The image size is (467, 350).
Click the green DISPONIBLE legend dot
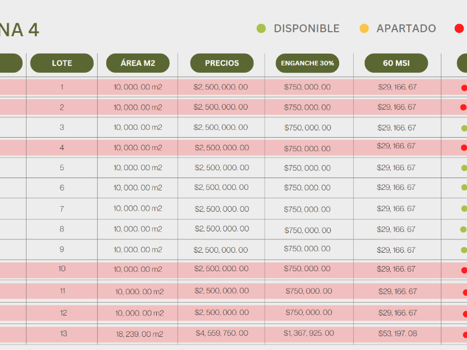pyautogui.click(x=261, y=28)
